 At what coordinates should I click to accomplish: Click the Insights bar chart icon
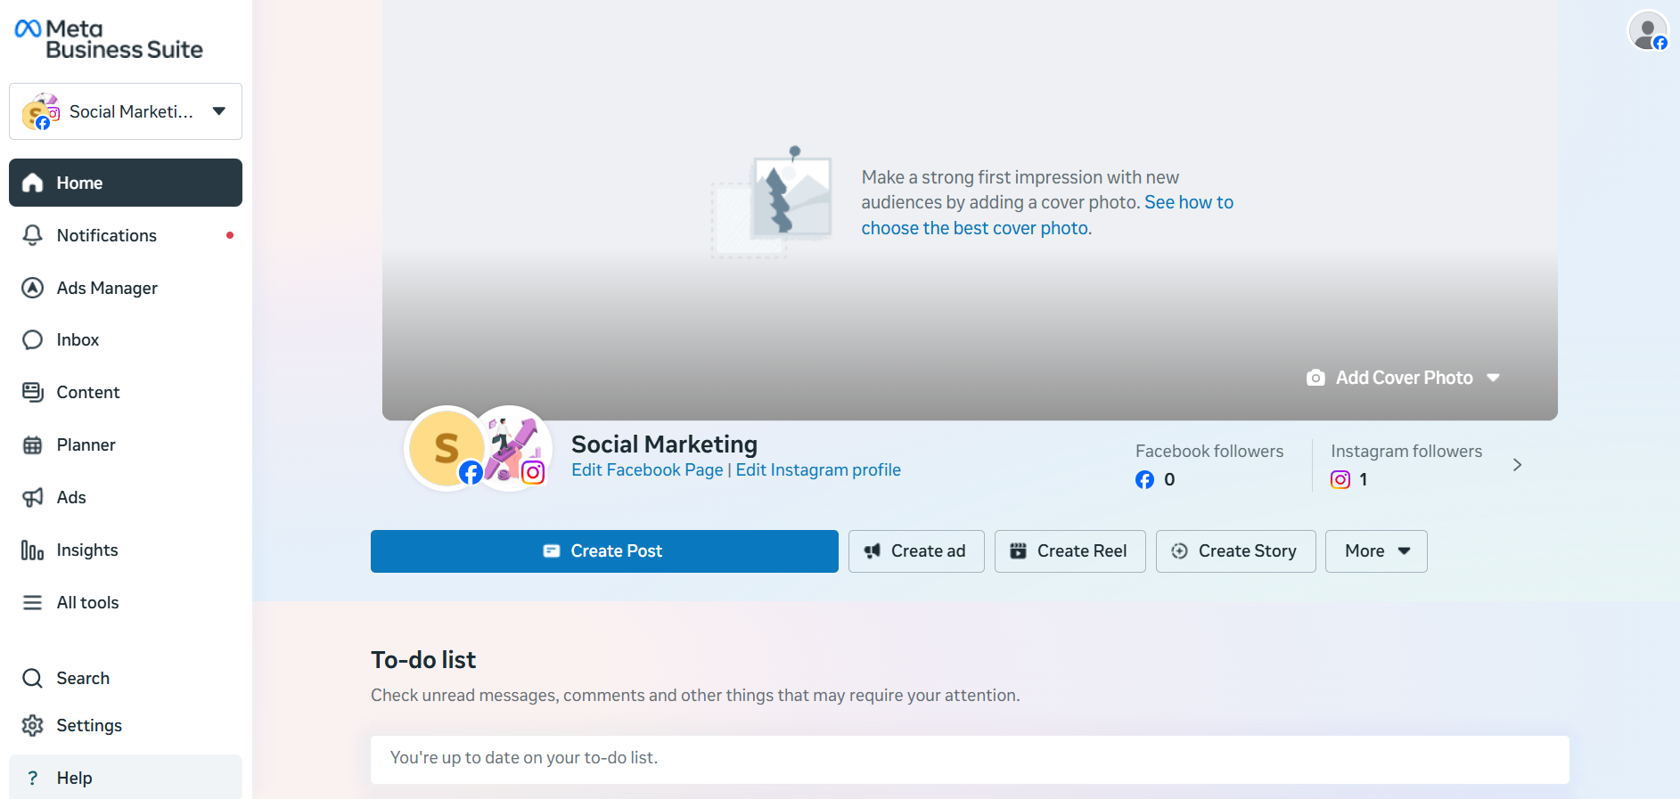[x=33, y=550]
